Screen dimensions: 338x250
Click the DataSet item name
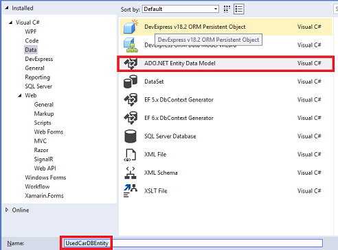(154, 82)
